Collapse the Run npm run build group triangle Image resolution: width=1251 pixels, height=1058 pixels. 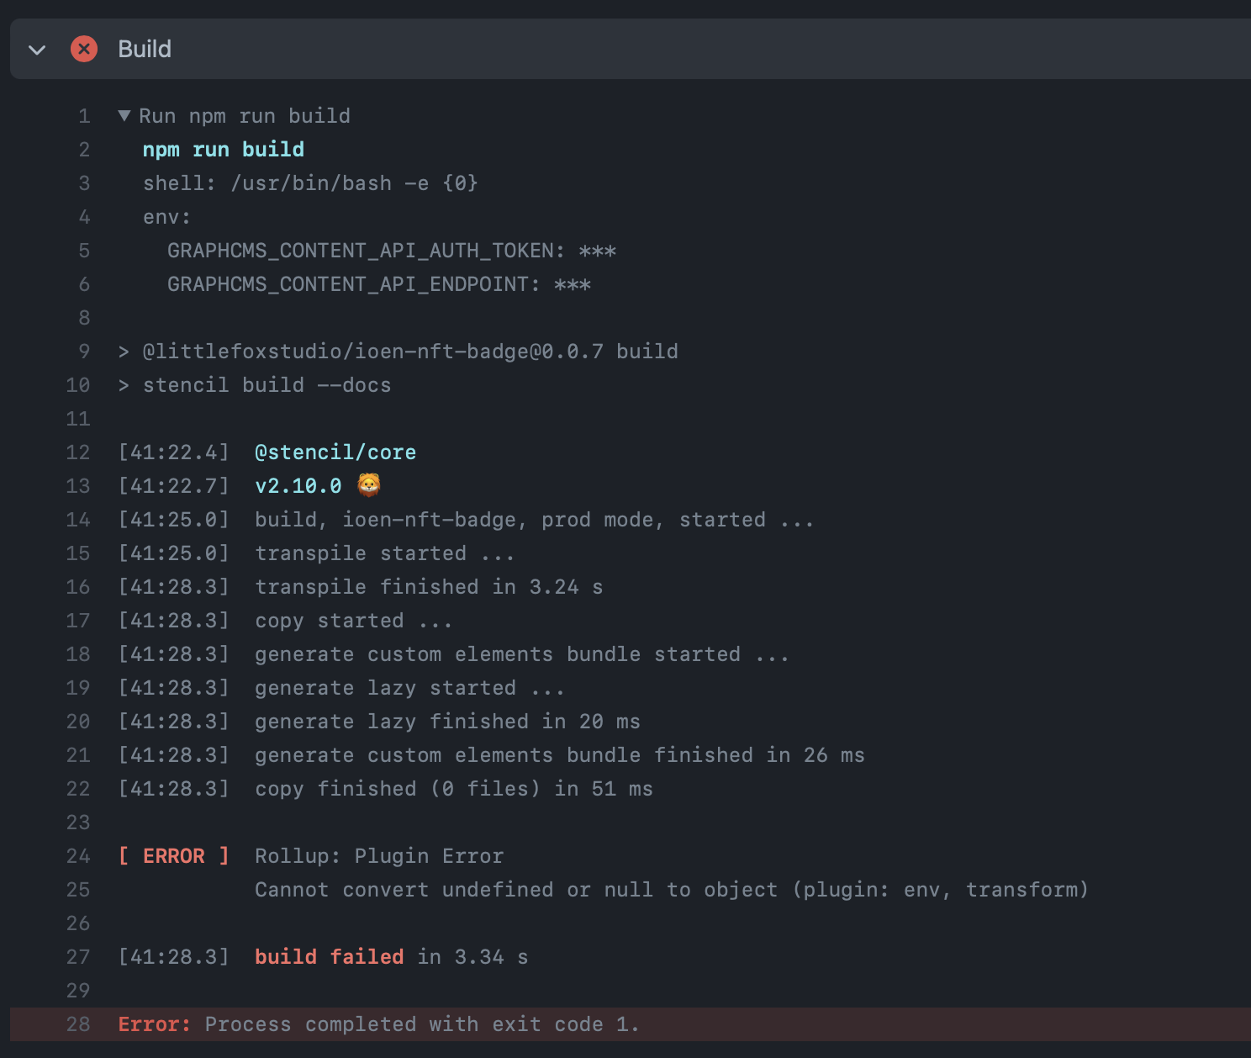tap(124, 115)
